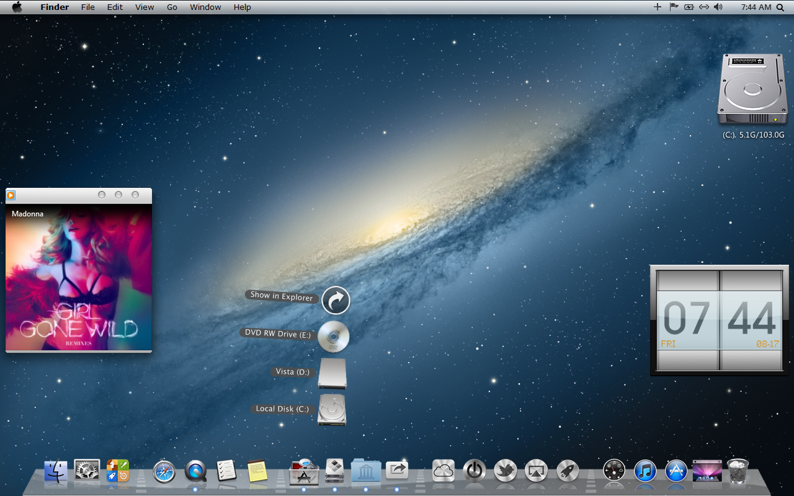Click the flag icon in menu bar

(x=674, y=7)
